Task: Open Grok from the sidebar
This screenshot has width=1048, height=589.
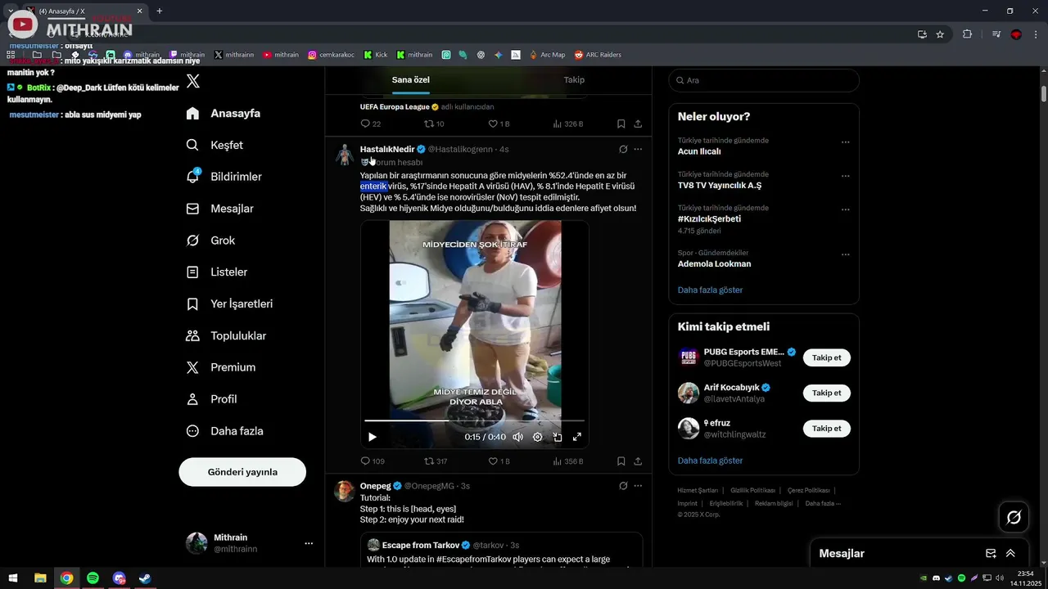Action: click(210, 241)
